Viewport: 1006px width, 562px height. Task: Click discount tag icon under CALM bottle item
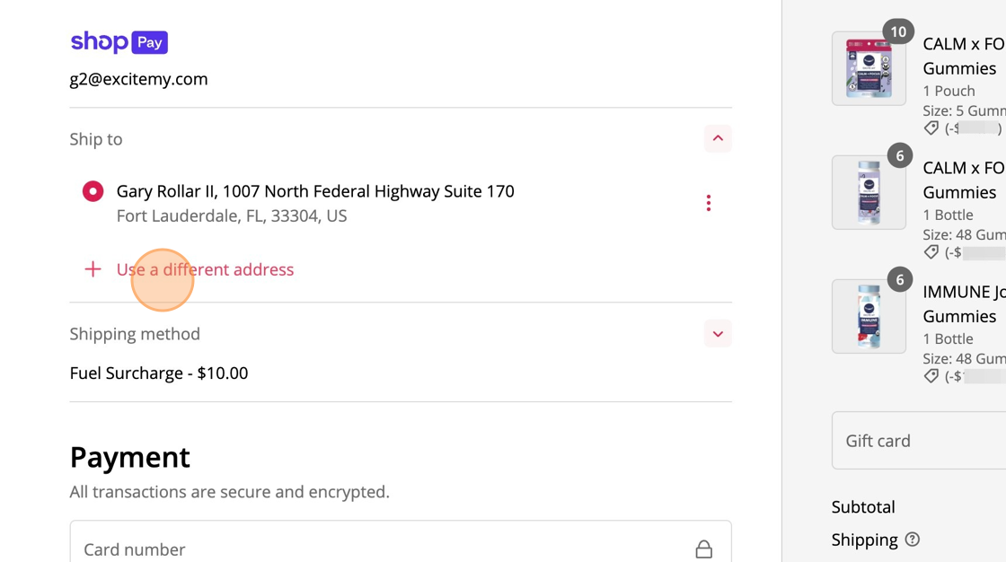pos(931,252)
